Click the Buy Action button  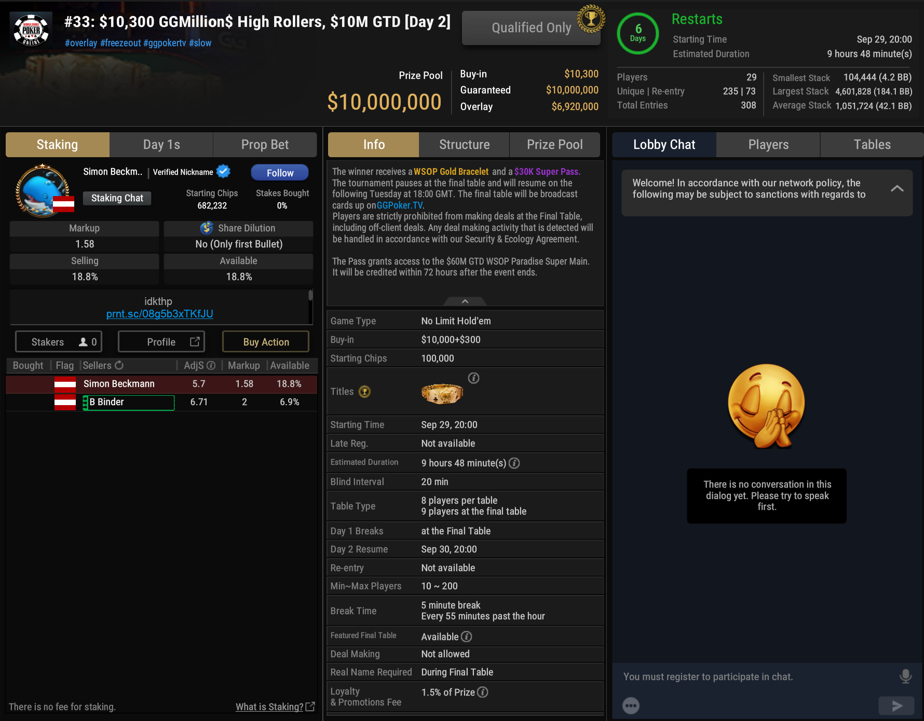pos(266,342)
